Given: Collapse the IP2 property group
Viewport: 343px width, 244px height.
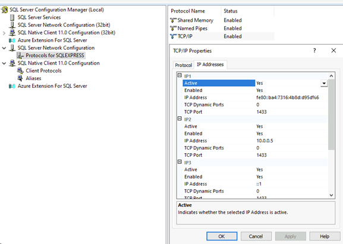Looking at the screenshot, I should 180,119.
